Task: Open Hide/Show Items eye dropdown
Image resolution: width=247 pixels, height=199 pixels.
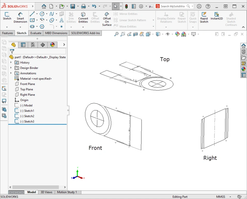Action: [x=172, y=34]
